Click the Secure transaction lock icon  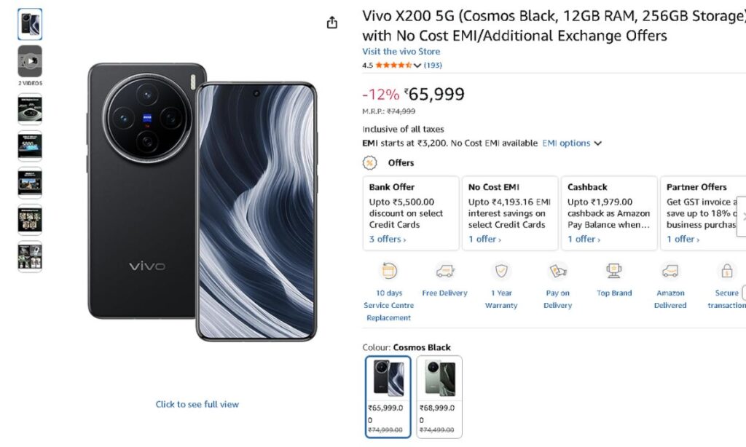(726, 272)
